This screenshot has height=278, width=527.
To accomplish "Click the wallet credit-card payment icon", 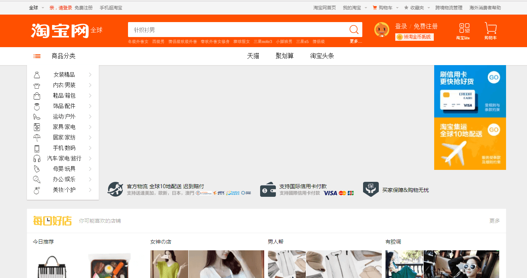I will pos(268,189).
